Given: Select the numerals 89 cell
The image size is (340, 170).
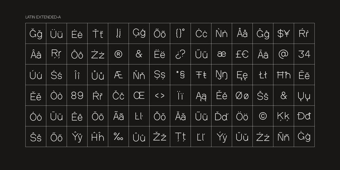Looking at the screenshot, I should [x=77, y=95].
